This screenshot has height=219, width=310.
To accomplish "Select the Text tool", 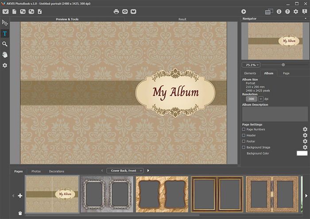I will point(5,34).
